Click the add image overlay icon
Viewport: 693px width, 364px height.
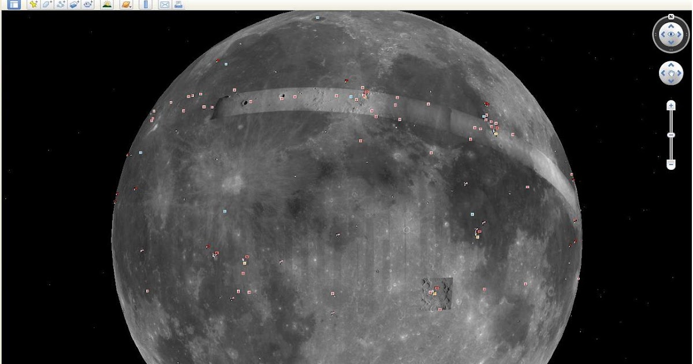(x=74, y=5)
